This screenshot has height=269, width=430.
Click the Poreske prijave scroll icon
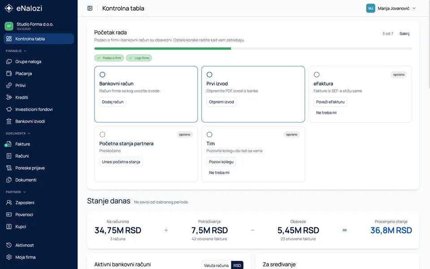9,168
